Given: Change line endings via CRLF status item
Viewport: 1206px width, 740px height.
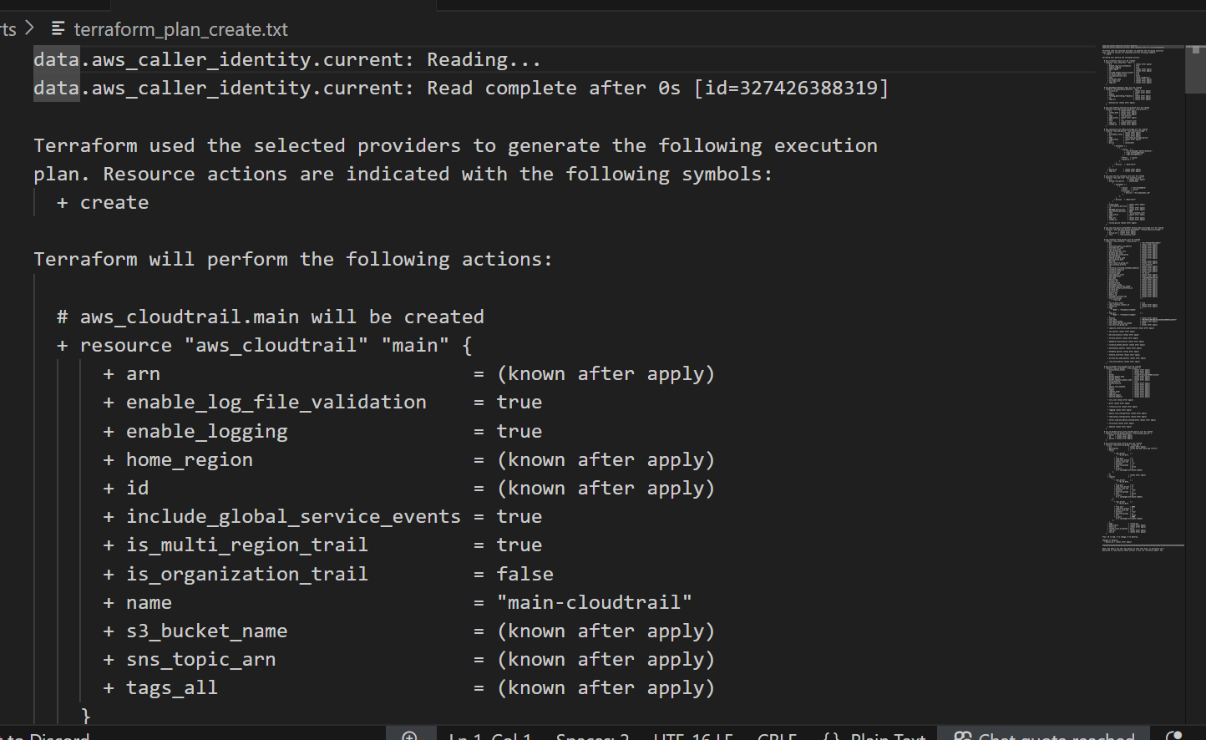Looking at the screenshot, I should click(776, 736).
